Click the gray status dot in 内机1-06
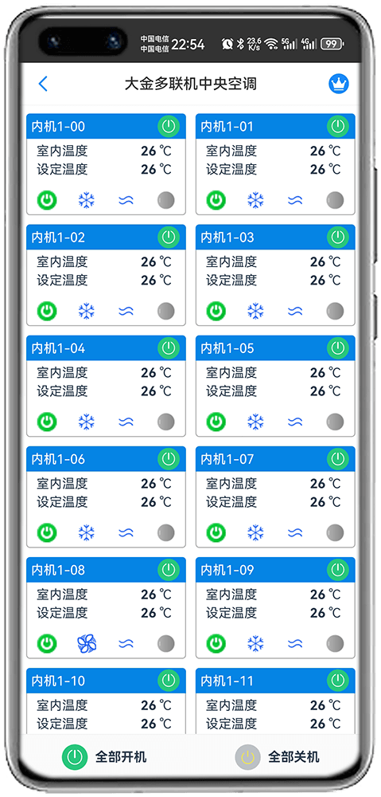 pyautogui.click(x=166, y=532)
